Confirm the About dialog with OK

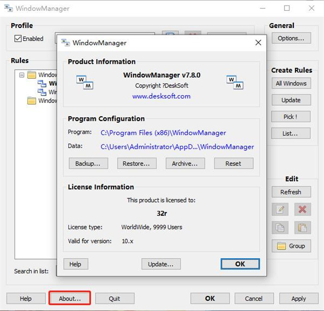pyautogui.click(x=240, y=264)
